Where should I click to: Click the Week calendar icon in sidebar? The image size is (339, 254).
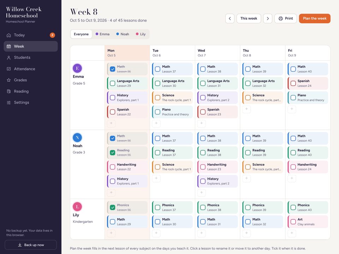pyautogui.click(x=8, y=46)
